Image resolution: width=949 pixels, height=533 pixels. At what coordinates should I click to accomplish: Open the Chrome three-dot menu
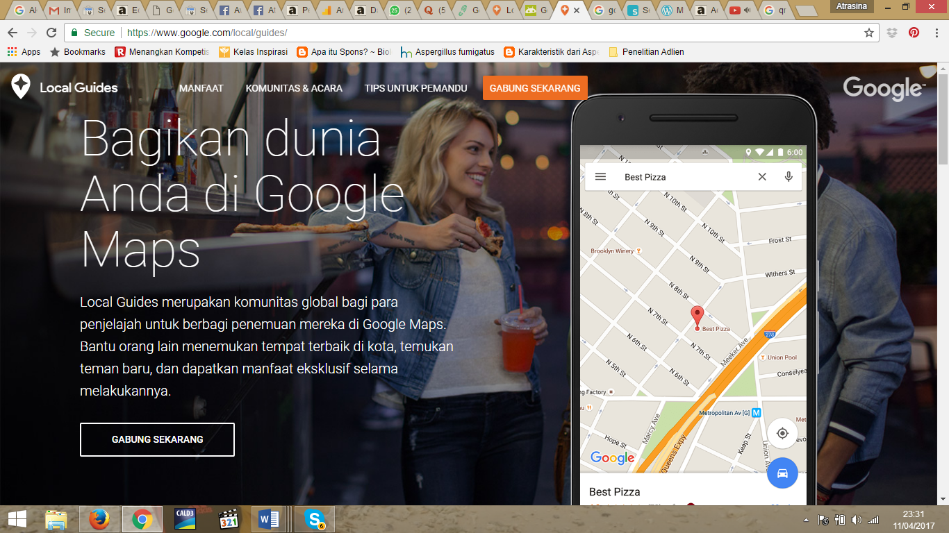click(936, 33)
